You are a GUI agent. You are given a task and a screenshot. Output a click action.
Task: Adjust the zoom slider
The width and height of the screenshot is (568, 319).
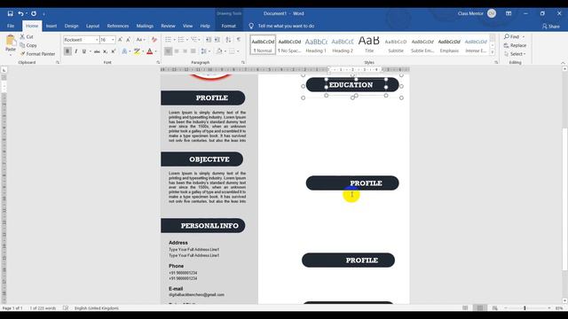(x=525, y=307)
